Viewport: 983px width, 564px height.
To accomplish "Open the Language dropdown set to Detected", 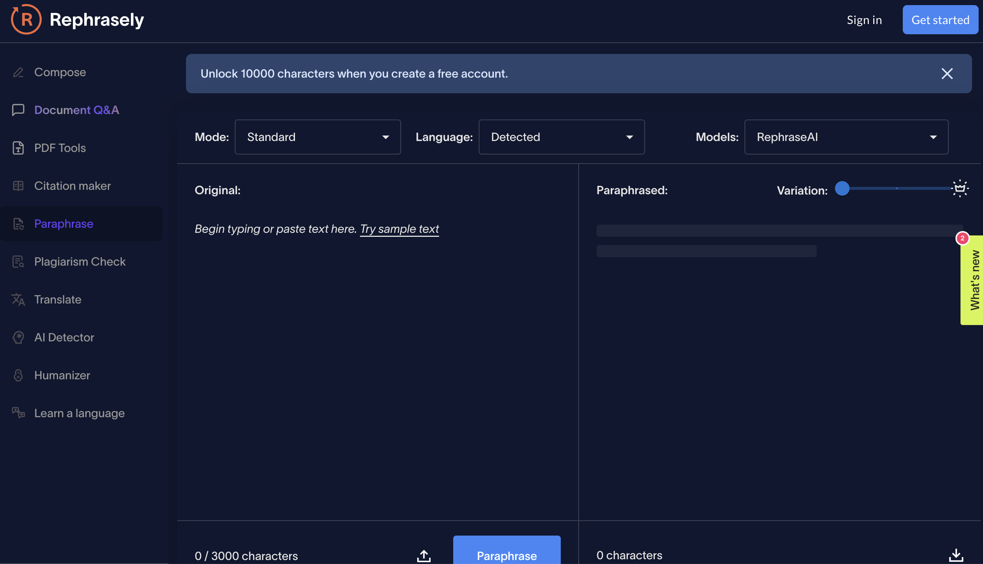I will click(x=562, y=137).
